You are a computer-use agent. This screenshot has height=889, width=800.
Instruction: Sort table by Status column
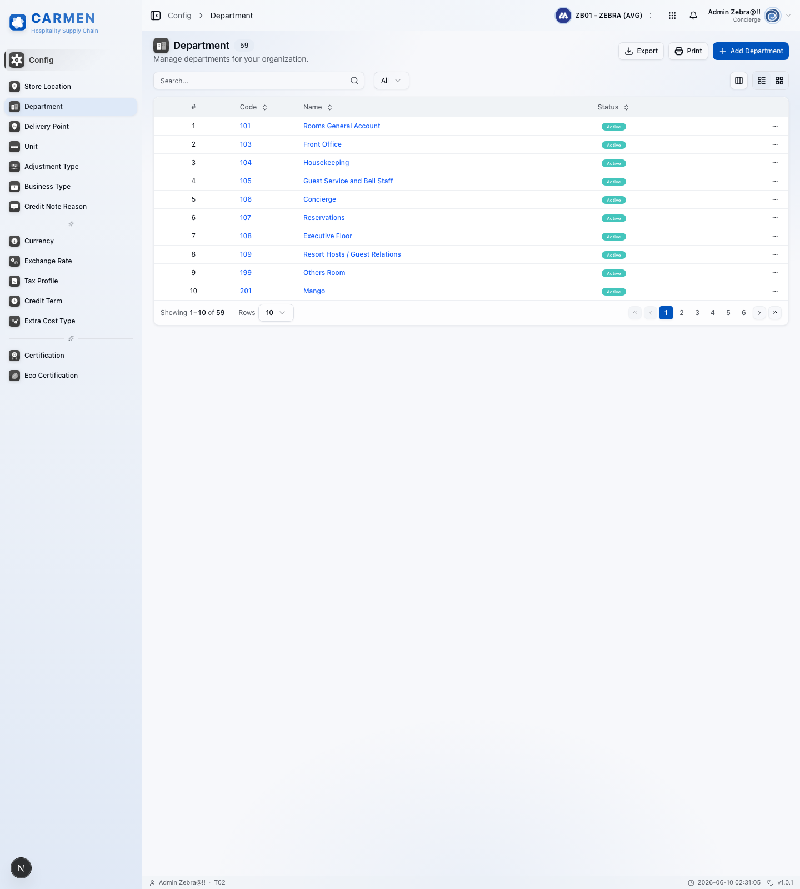point(613,107)
